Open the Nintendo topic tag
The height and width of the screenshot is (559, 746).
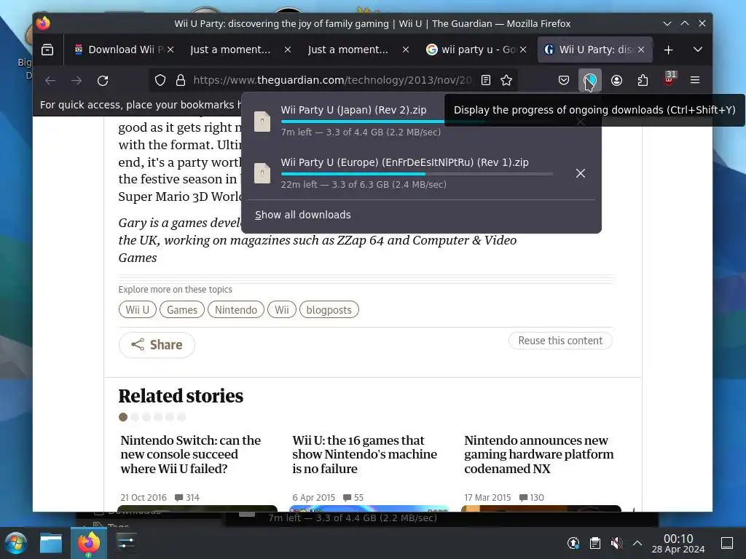coord(235,310)
